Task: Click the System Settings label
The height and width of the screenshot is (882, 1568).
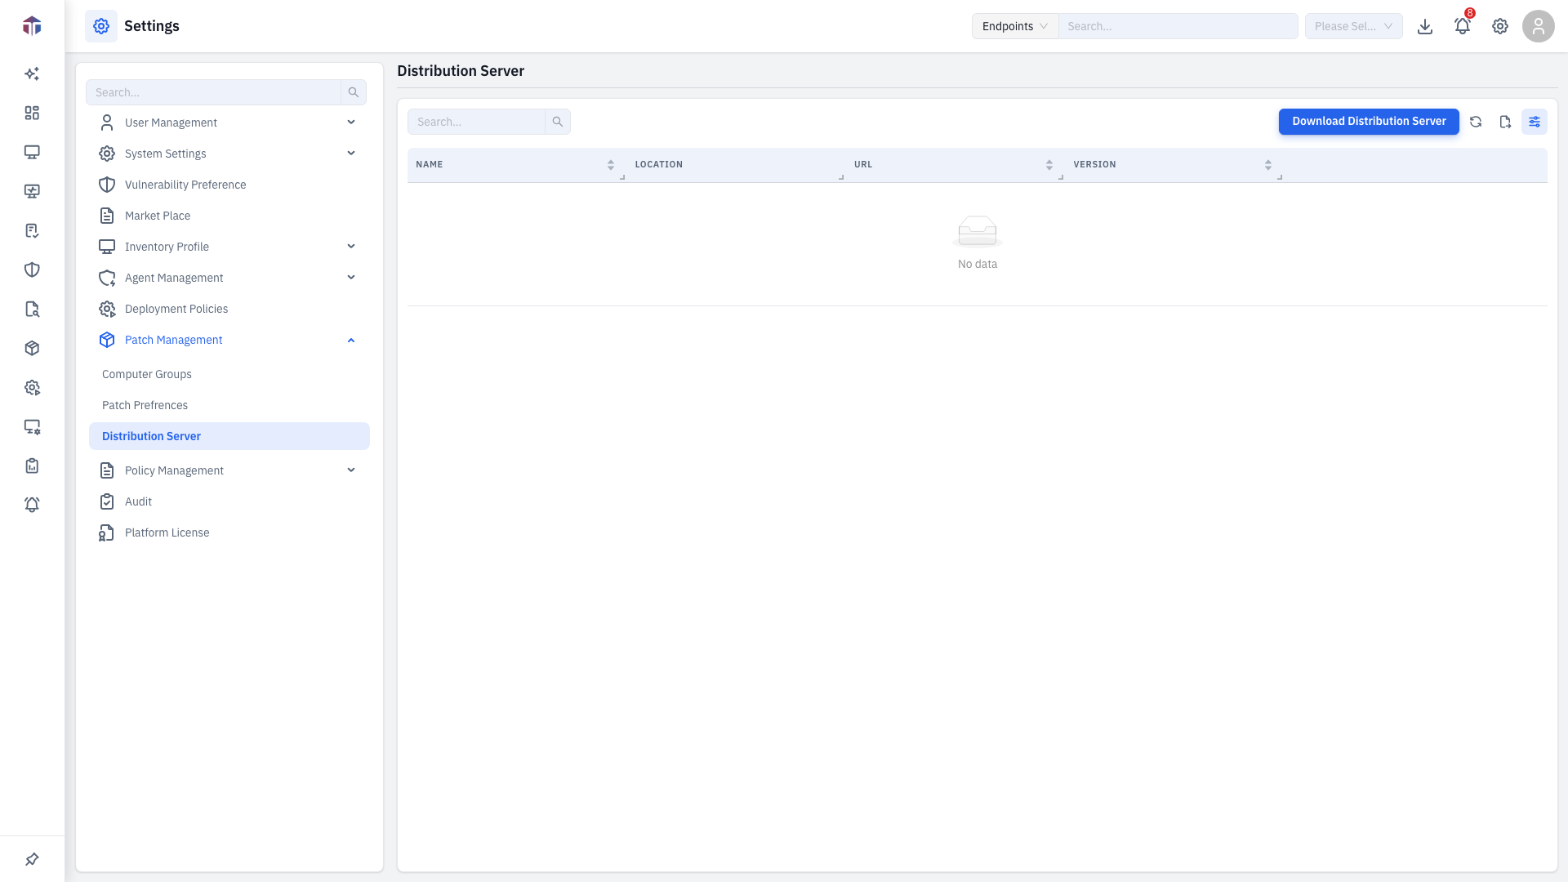Action: tap(166, 154)
